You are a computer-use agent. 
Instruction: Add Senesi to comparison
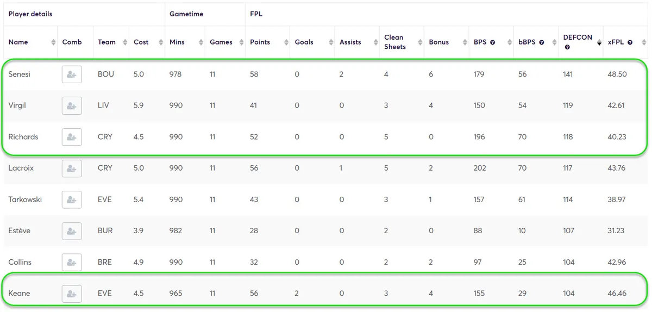coord(72,74)
